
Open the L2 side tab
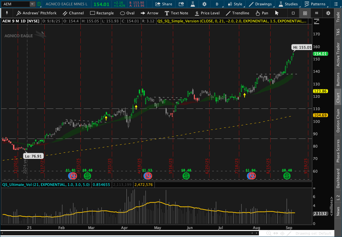click(x=338, y=198)
